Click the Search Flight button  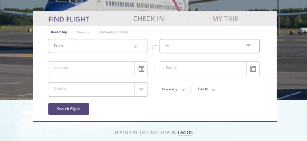tap(69, 109)
